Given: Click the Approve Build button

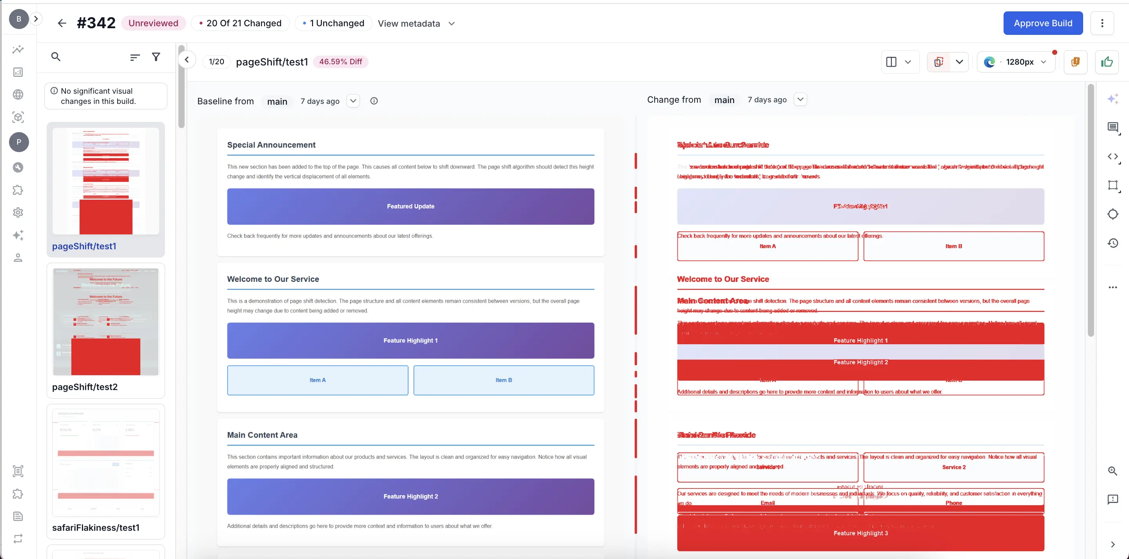Looking at the screenshot, I should 1043,23.
